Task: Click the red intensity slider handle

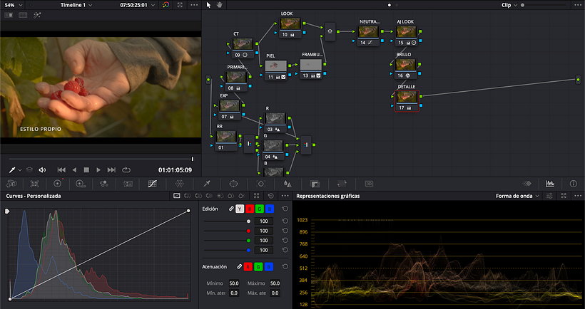Action: tap(248, 231)
